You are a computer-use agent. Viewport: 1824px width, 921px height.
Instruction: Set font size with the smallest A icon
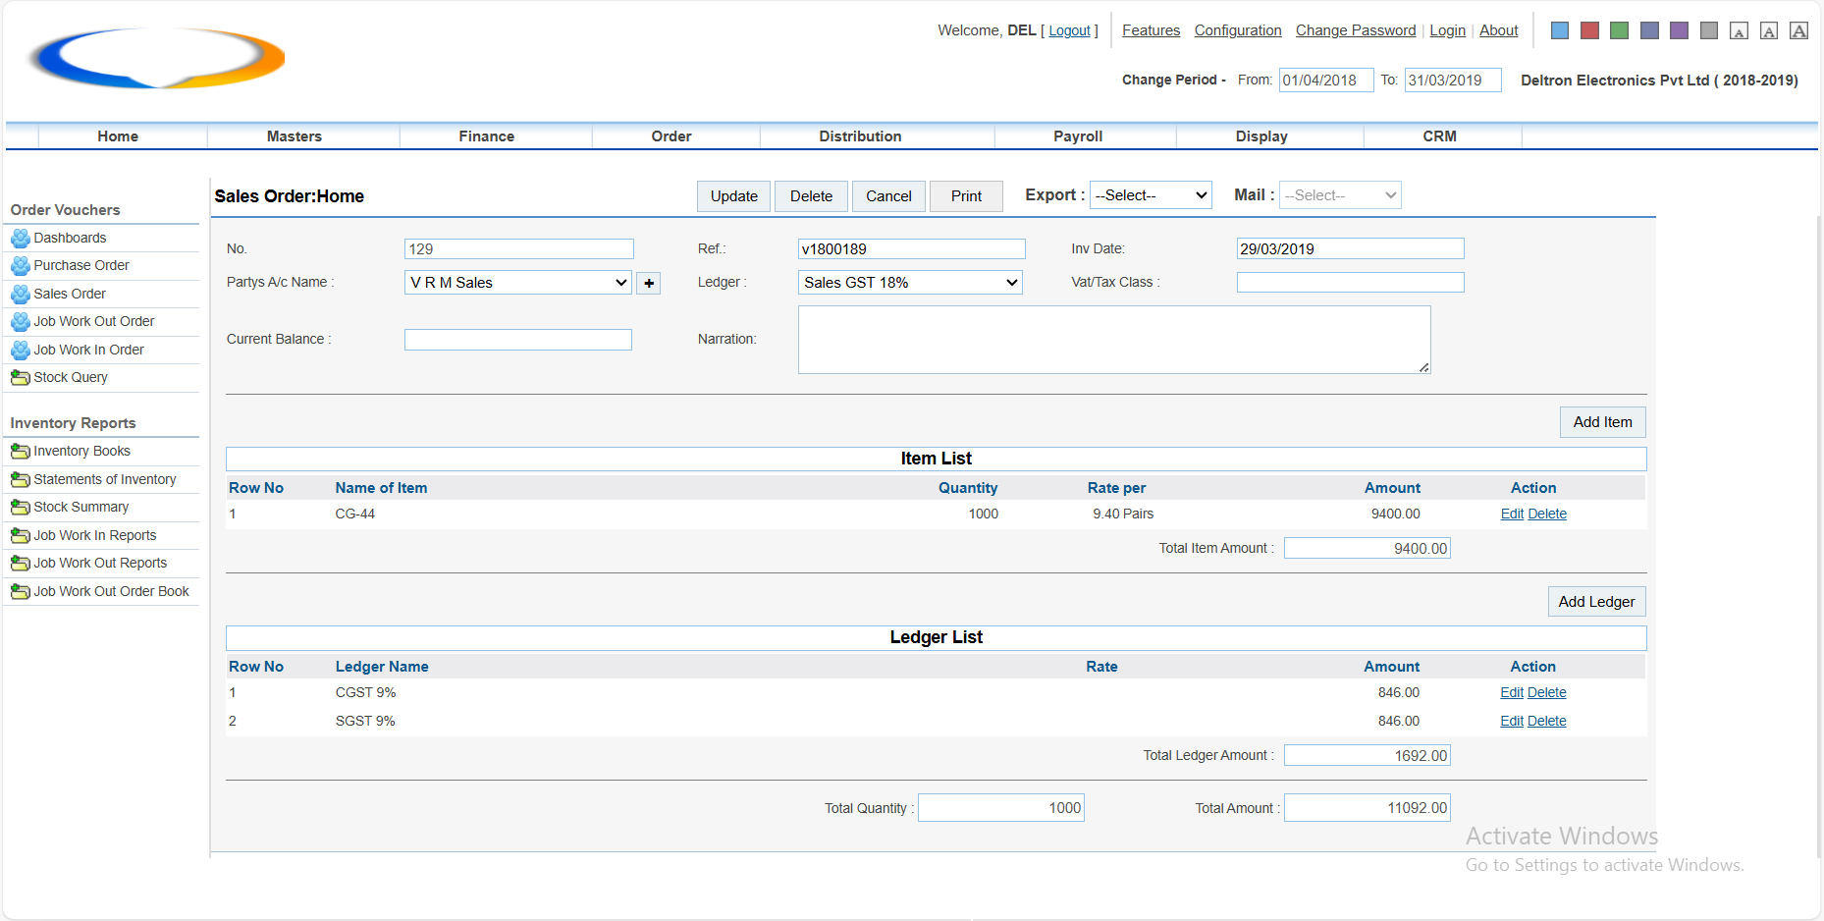(1739, 31)
